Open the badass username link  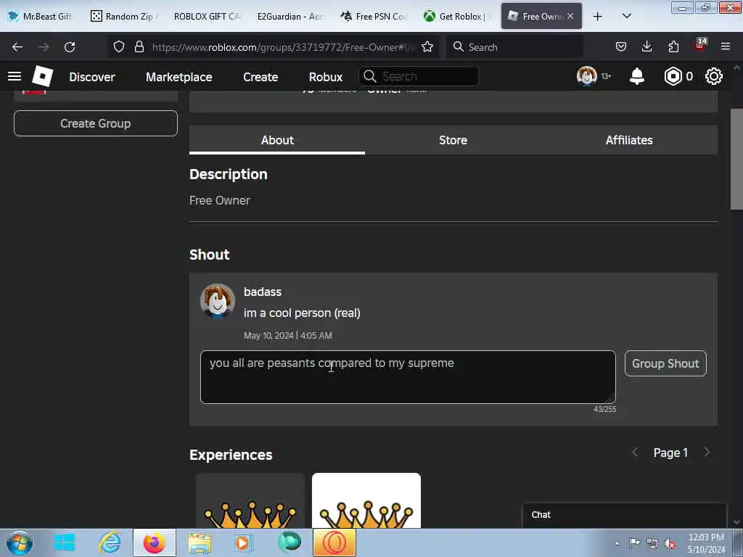[x=263, y=292]
